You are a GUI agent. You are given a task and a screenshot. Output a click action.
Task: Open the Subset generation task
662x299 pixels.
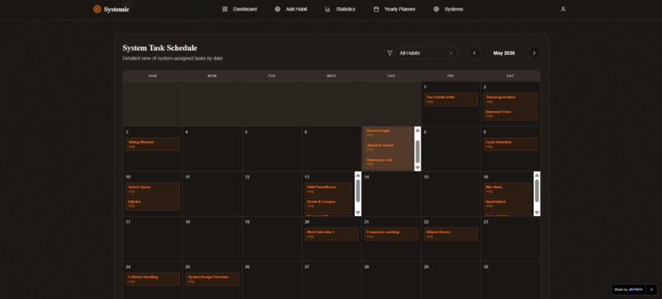[510, 99]
